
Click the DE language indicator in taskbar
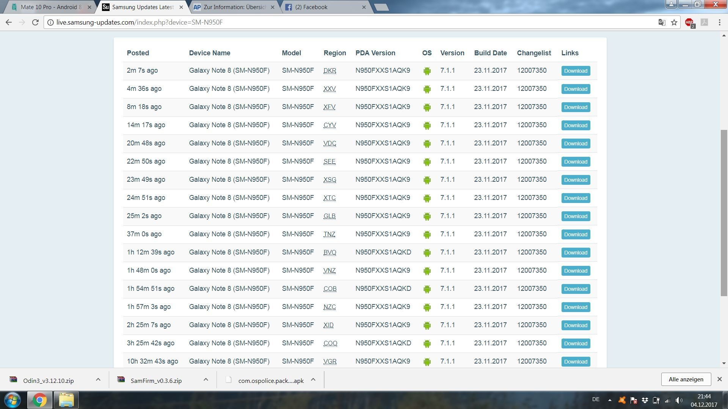tap(596, 400)
